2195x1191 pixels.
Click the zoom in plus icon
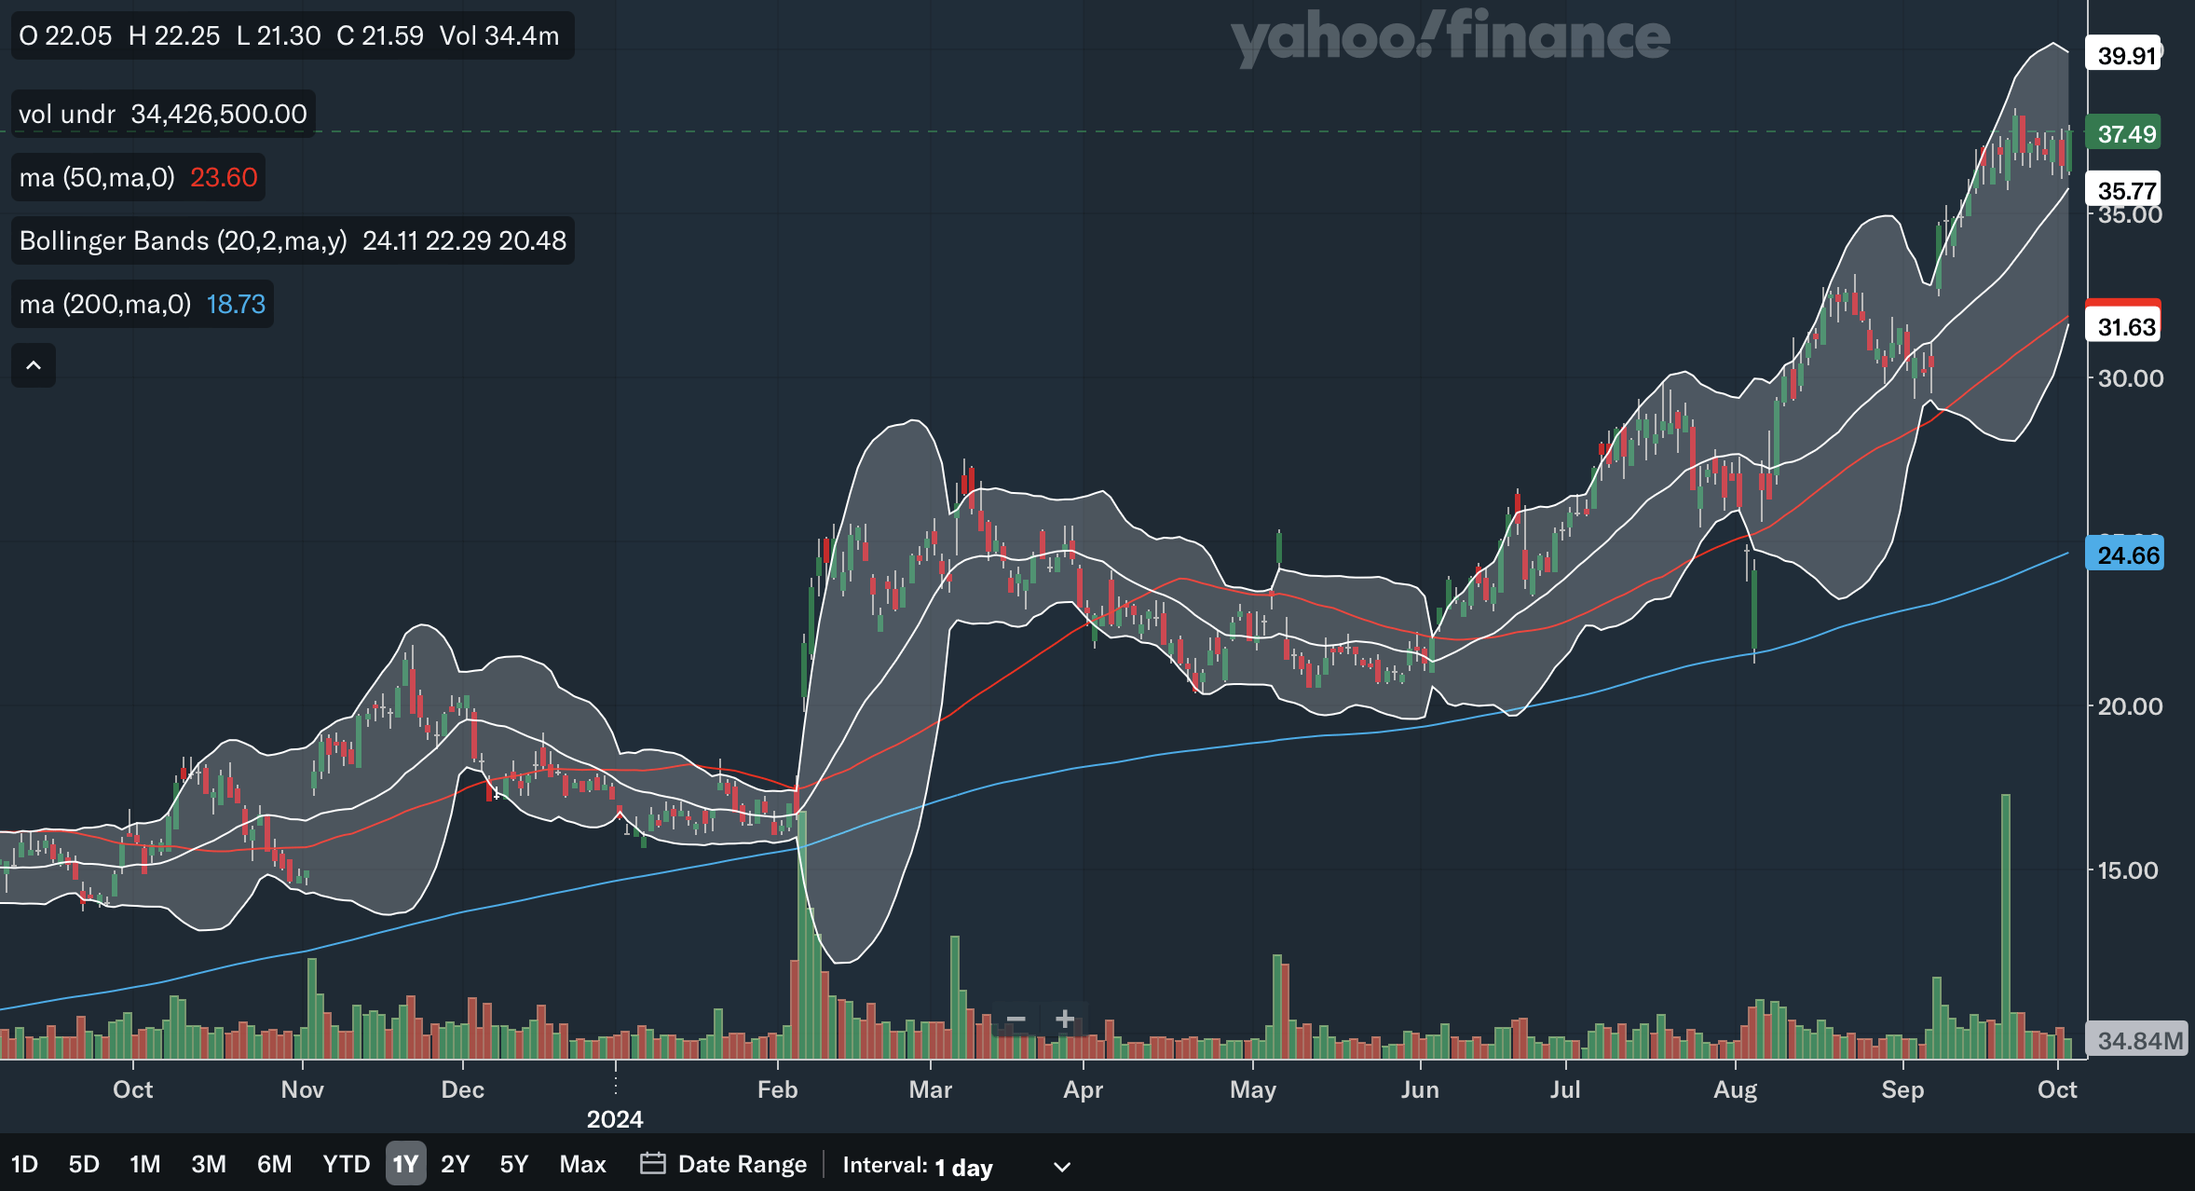pyautogui.click(x=1065, y=1020)
